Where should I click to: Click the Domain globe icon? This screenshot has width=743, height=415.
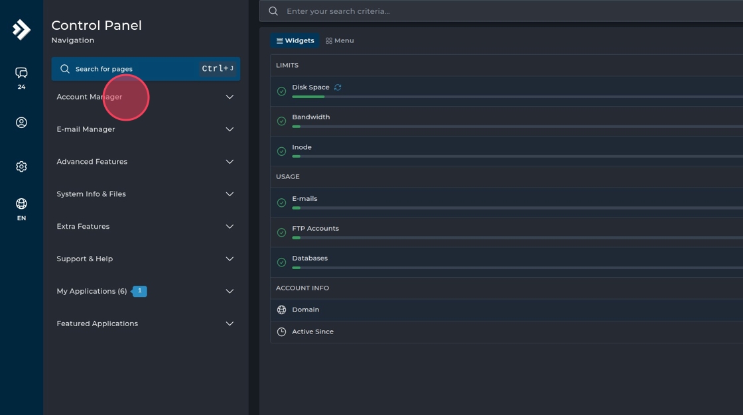pos(281,310)
